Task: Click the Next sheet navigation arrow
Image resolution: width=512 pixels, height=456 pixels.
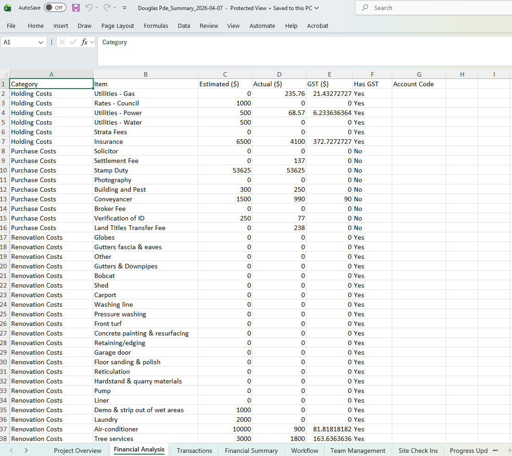Action: pos(26,451)
